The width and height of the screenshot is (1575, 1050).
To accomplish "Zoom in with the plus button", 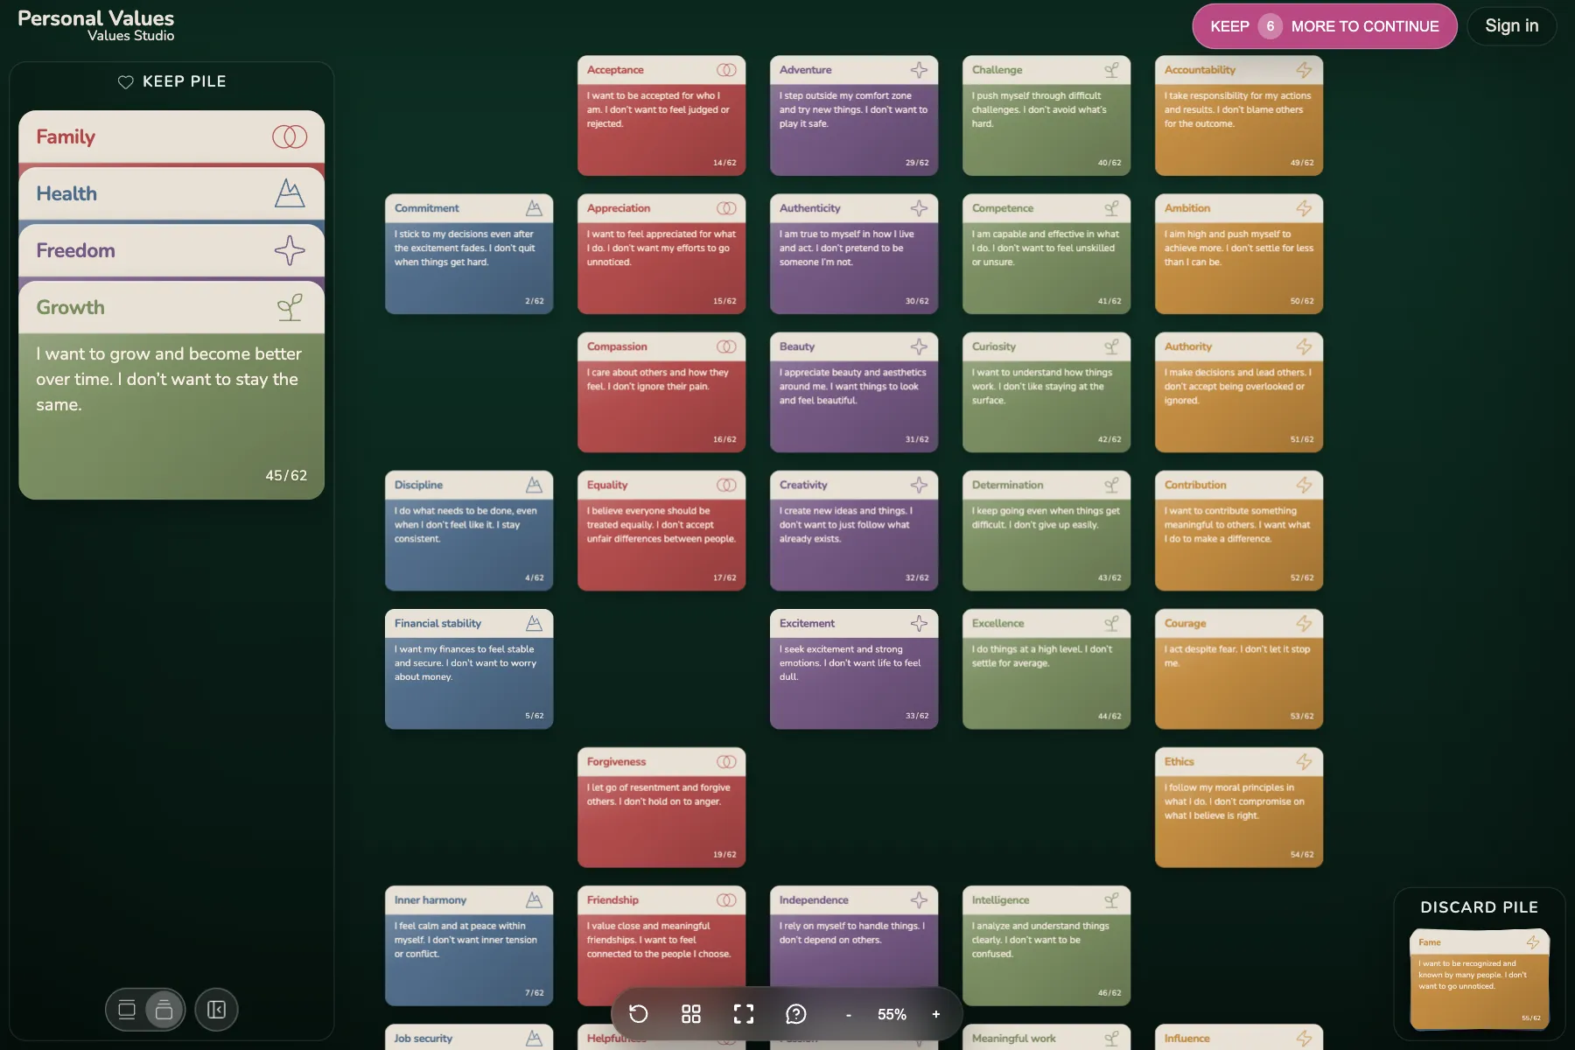I will coord(936,1014).
